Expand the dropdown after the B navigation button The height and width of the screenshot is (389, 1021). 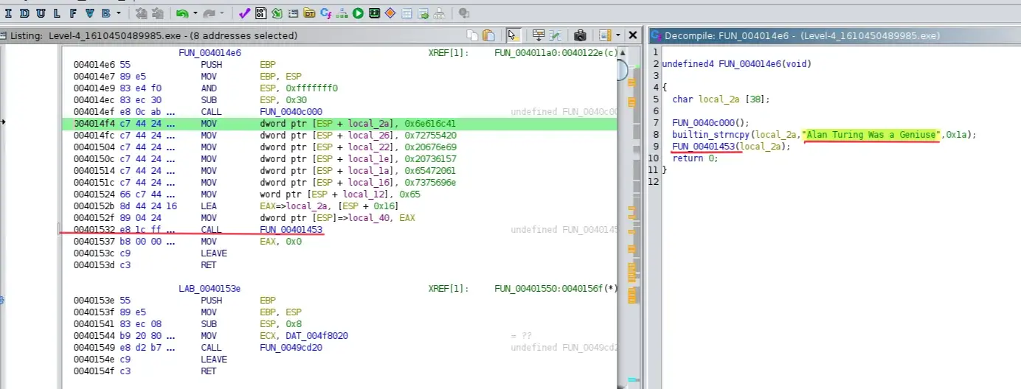(119, 13)
